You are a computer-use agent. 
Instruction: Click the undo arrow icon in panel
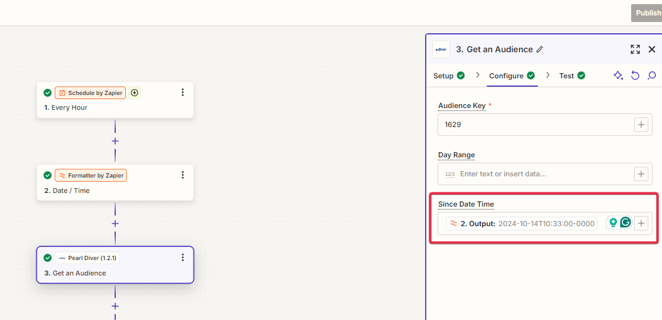[635, 75]
